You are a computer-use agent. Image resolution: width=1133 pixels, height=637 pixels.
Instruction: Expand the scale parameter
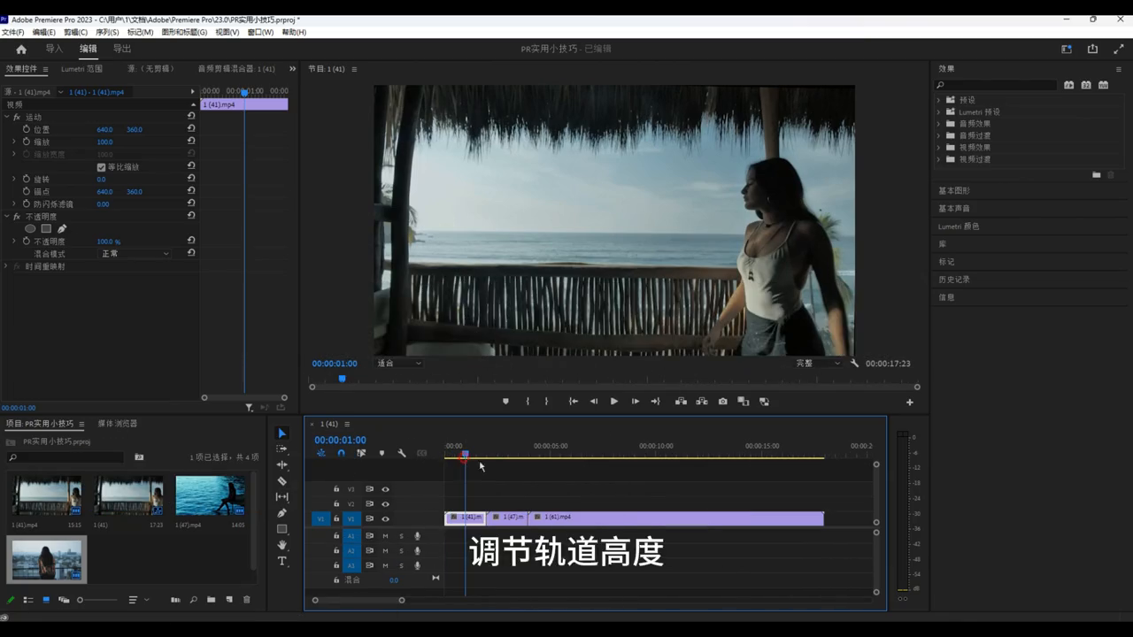tap(14, 142)
